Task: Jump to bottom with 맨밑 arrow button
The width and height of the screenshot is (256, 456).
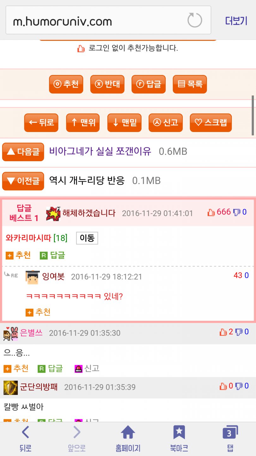Action: (x=124, y=123)
